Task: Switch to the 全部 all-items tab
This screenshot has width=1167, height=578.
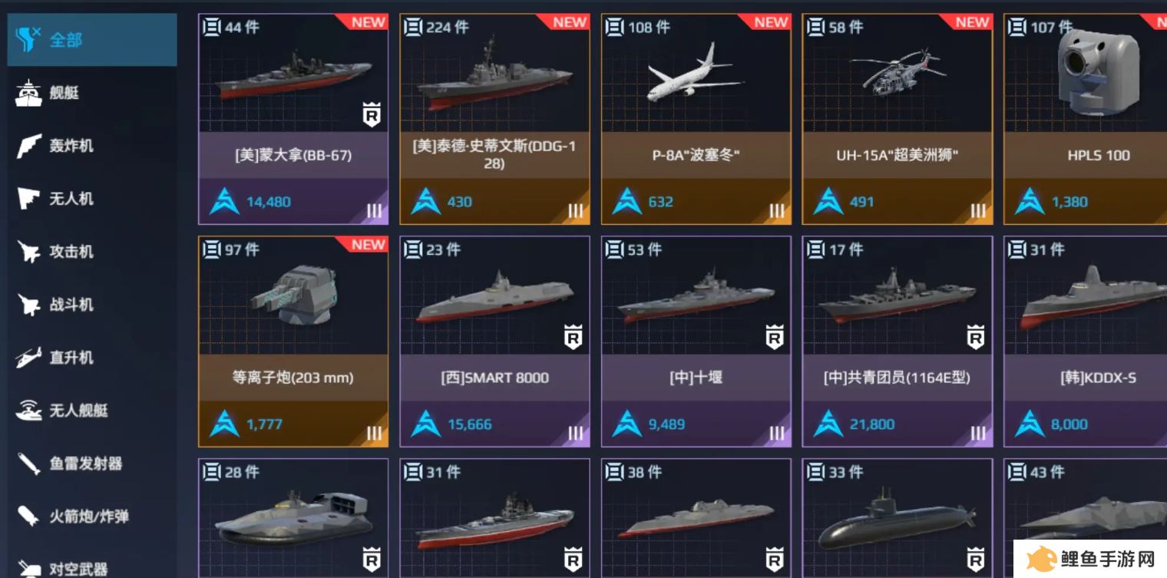Action: click(x=92, y=39)
